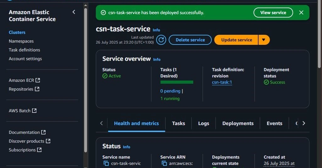This screenshot has width=322, height=168.
Task: Click the Success deployment status text
Action: pyautogui.click(x=277, y=82)
